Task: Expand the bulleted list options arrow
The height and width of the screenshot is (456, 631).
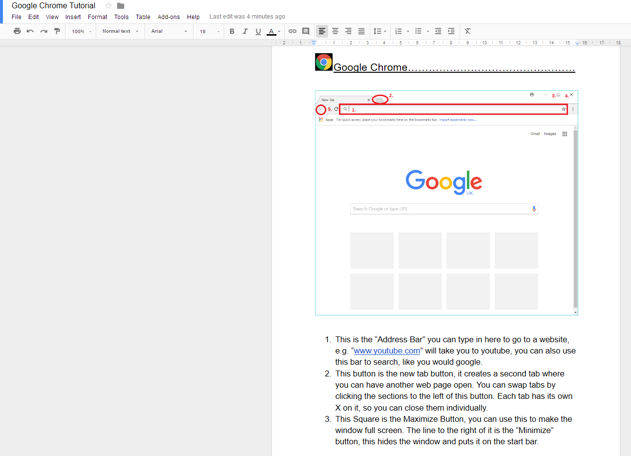Action: (x=428, y=31)
